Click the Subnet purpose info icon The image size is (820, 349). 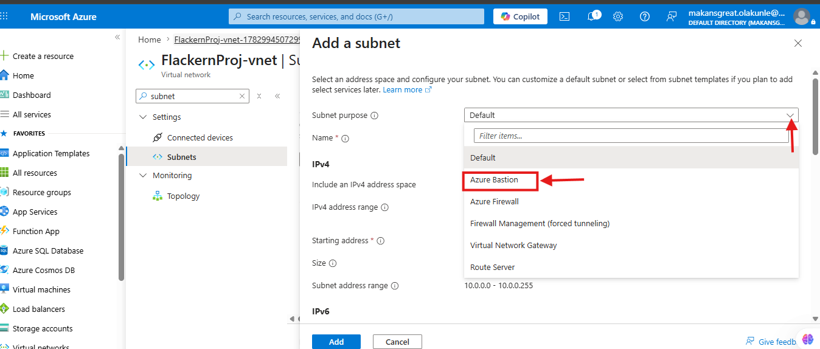tap(375, 116)
